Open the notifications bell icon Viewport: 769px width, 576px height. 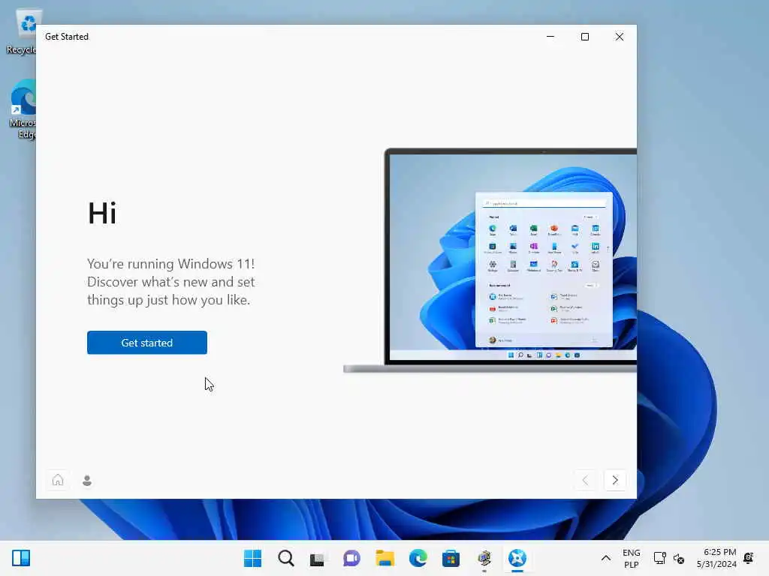pos(749,558)
